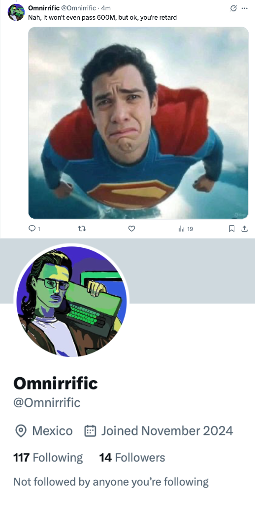Open the share upload arrow icon
Image resolution: width=255 pixels, height=505 pixels.
[x=244, y=229]
